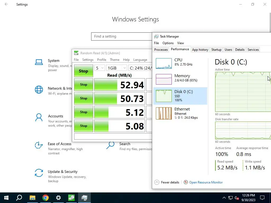Switch to Services tab
Image resolution: width=271 pixels, height=203 pixels.
[253, 49]
